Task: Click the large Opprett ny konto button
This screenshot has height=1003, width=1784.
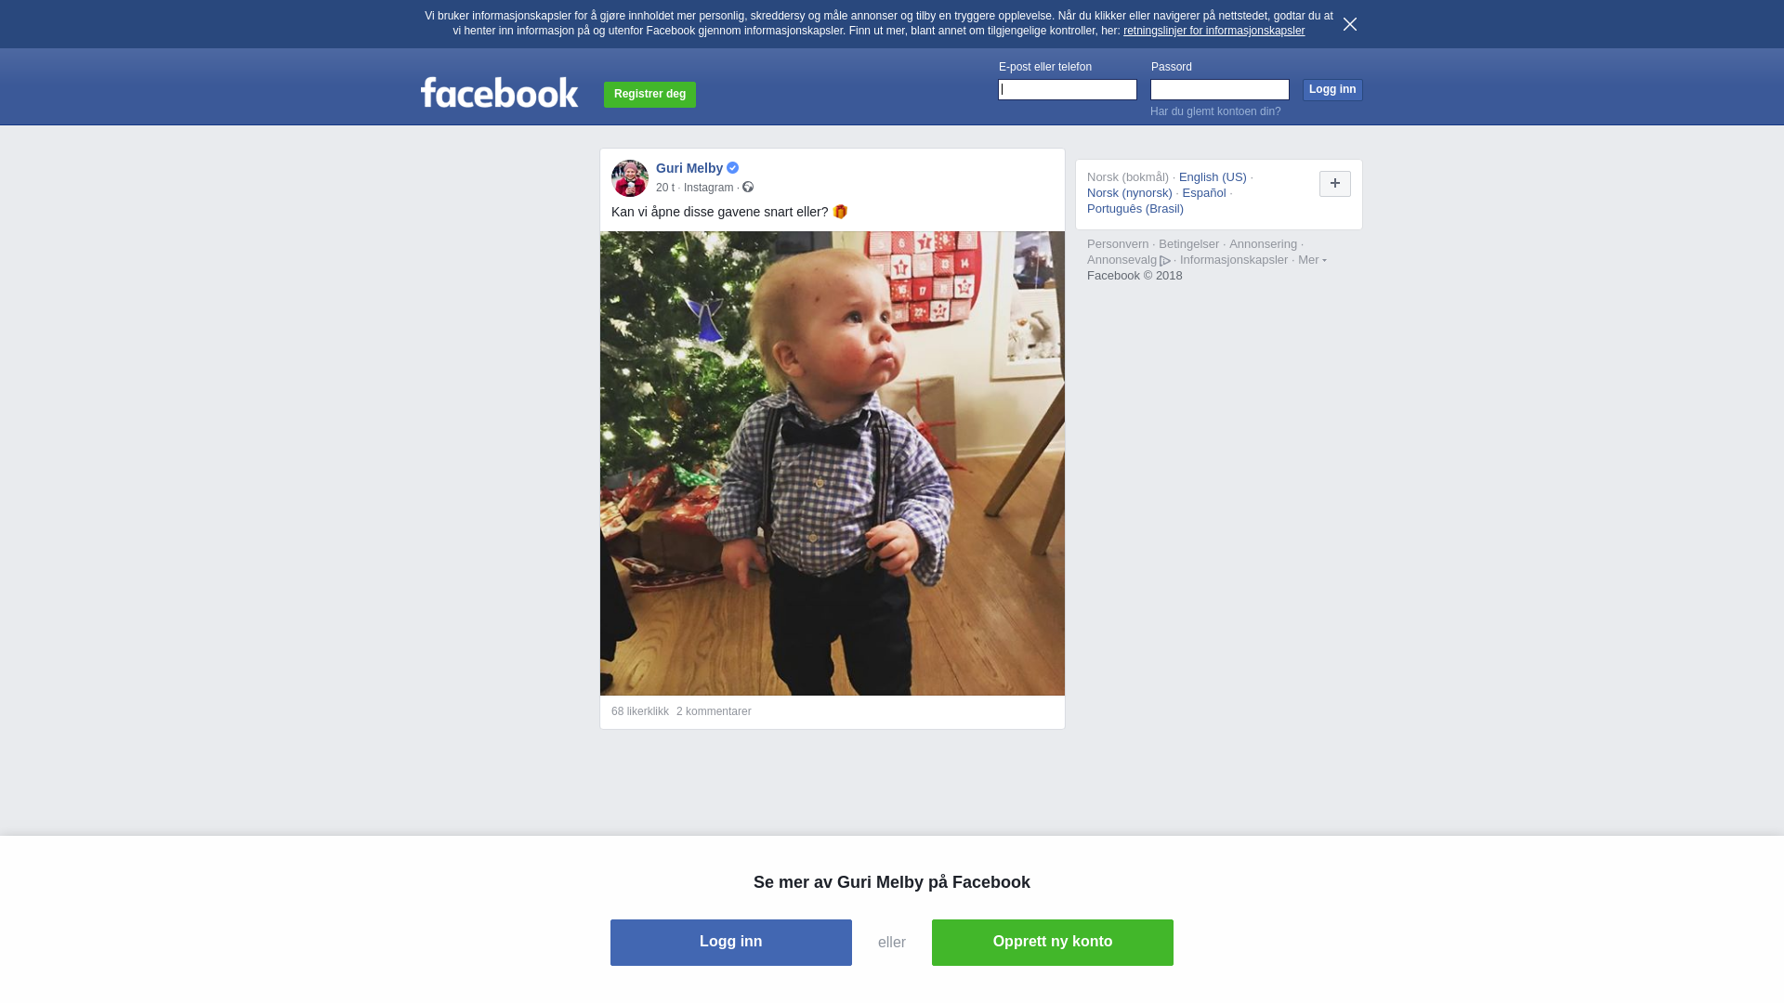Action: click(x=1053, y=943)
